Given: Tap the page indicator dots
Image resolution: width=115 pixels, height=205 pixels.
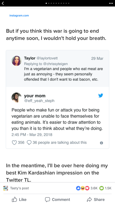Looking at the screenshot, I should coord(57,3).
